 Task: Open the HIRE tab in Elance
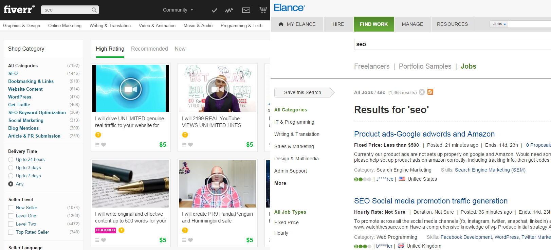(338, 24)
